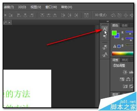Viewport: 137px width, 111px height.
Task: Click the out-of-gamut warning triangle
Action: pyautogui.click(x=115, y=46)
